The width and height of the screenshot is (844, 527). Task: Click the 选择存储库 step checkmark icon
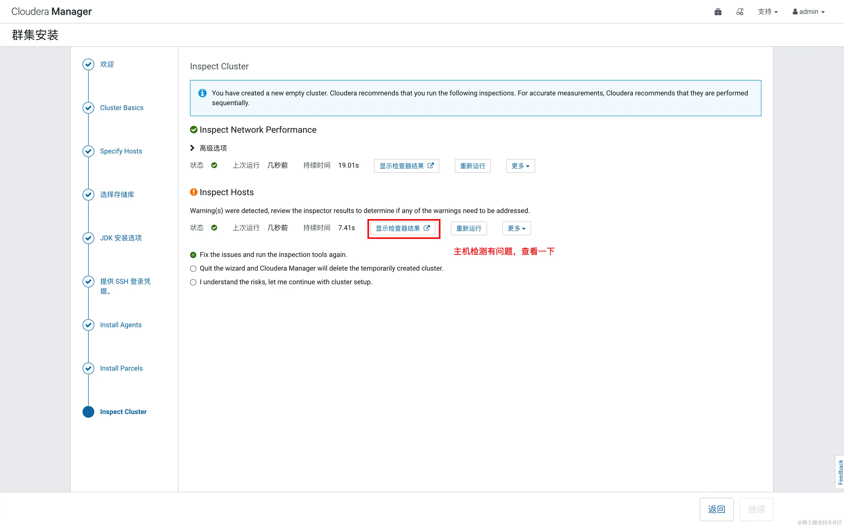(88, 195)
